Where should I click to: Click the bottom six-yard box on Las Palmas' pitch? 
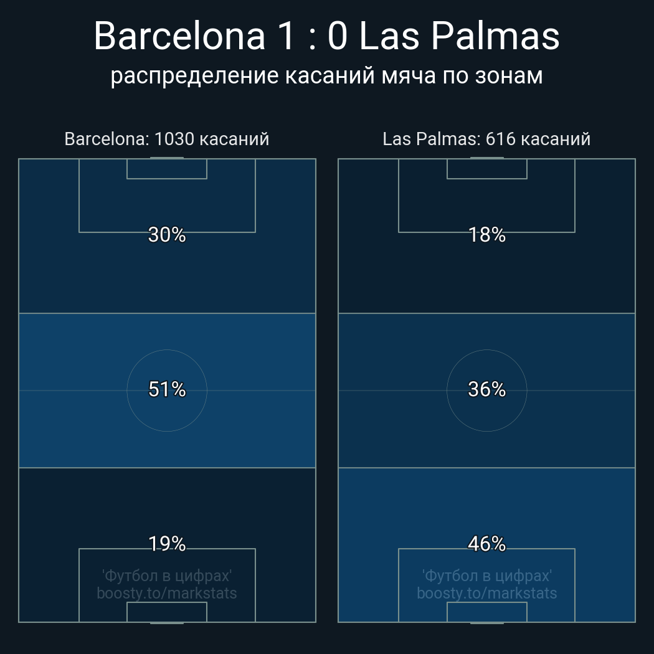pyautogui.click(x=486, y=612)
